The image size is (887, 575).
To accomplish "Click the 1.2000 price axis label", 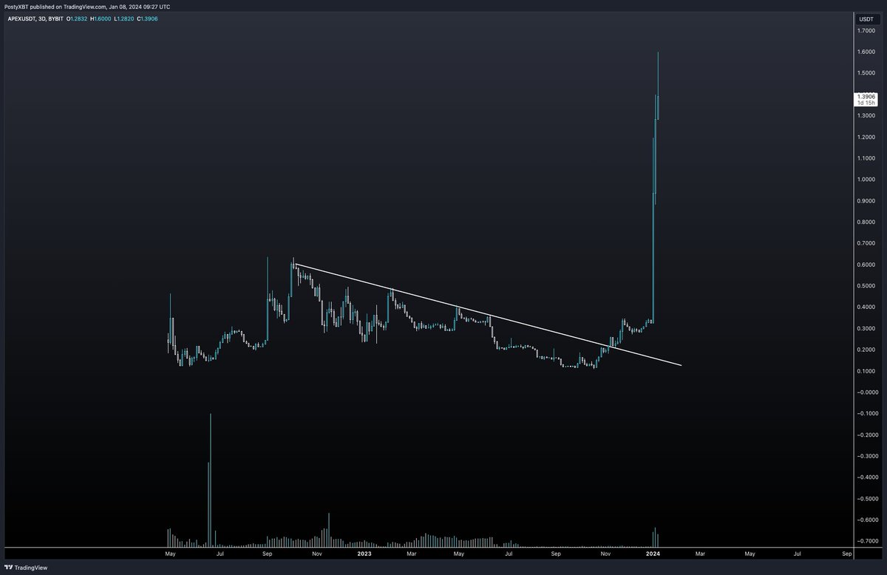I will pos(866,137).
